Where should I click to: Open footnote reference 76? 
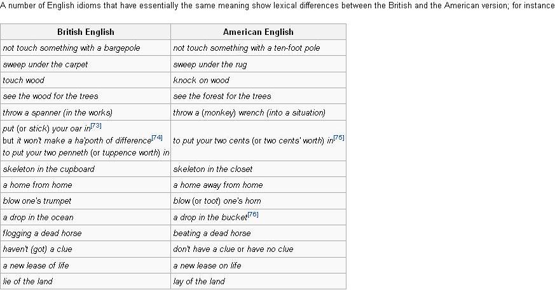pos(253,214)
